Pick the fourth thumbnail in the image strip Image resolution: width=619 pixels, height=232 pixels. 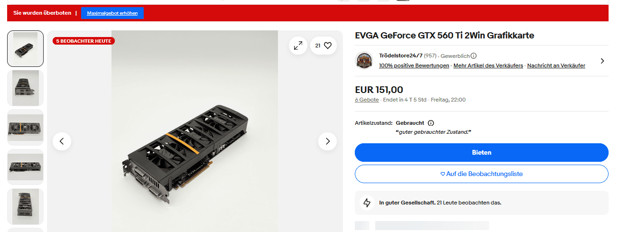[x=26, y=167]
